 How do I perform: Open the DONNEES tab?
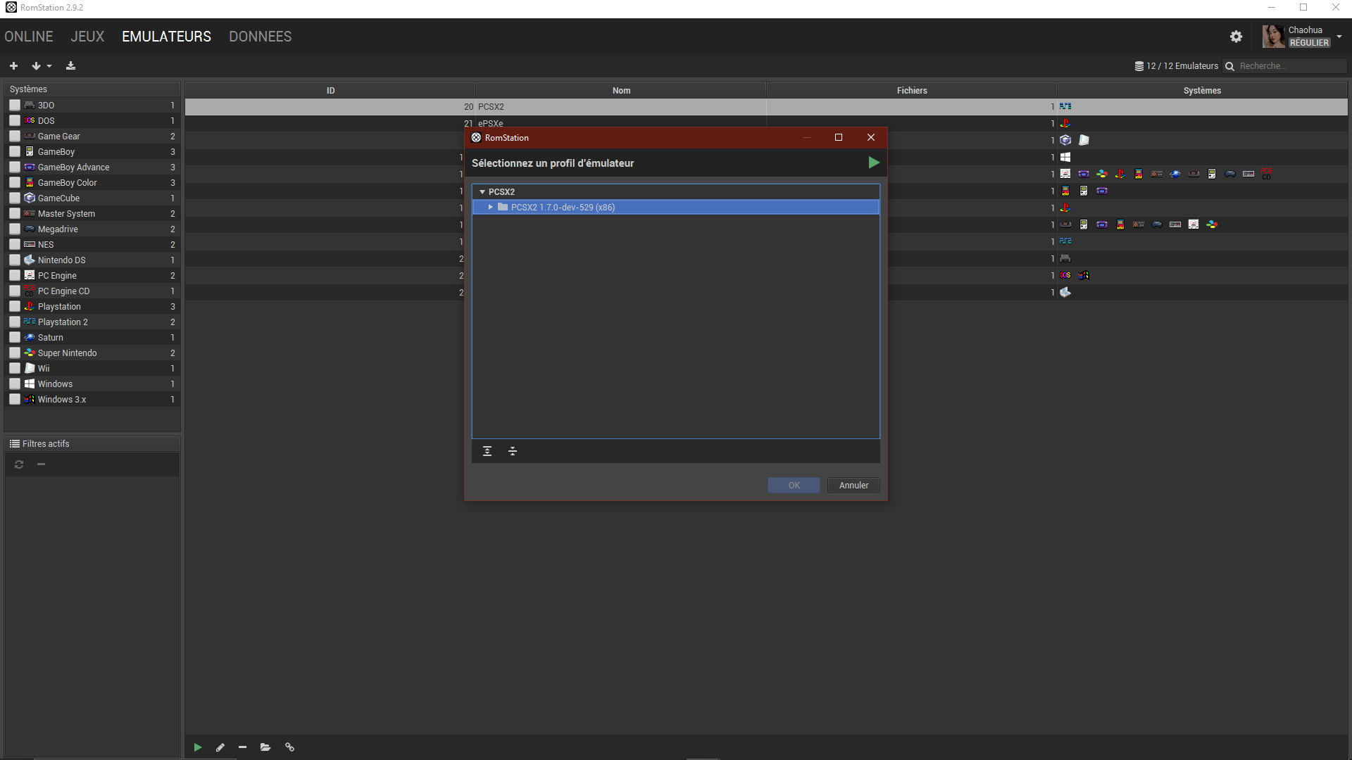point(260,37)
